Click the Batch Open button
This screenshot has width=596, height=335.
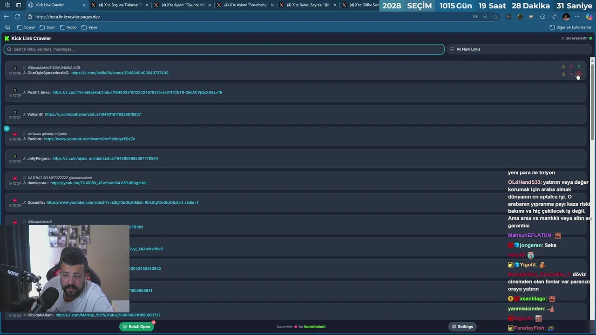[136, 327]
